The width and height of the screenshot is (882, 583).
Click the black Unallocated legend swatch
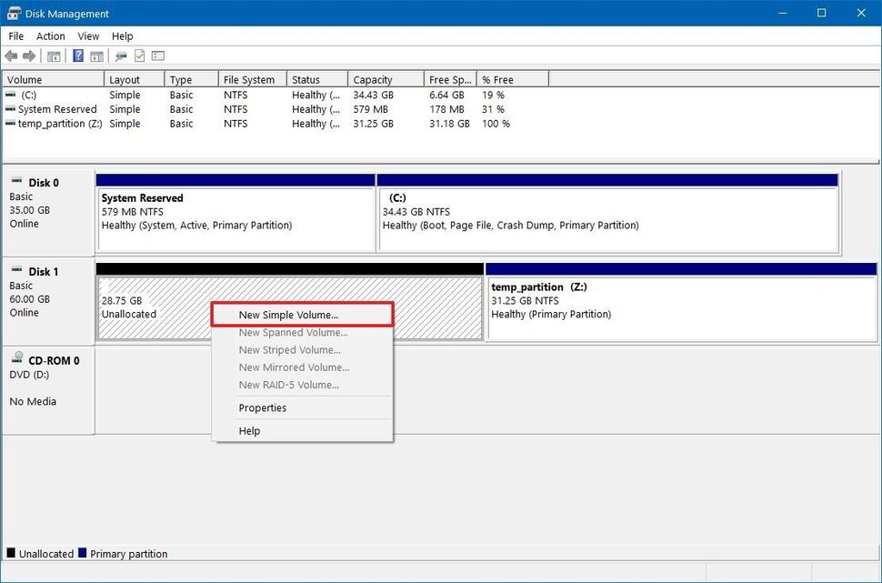pyautogui.click(x=8, y=553)
